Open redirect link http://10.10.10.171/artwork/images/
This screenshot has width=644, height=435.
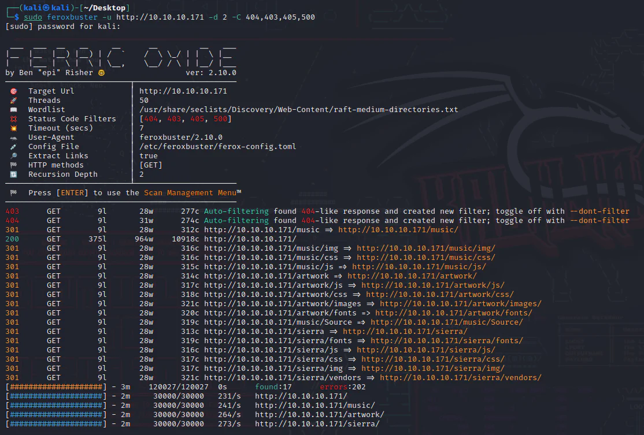(x=460, y=304)
